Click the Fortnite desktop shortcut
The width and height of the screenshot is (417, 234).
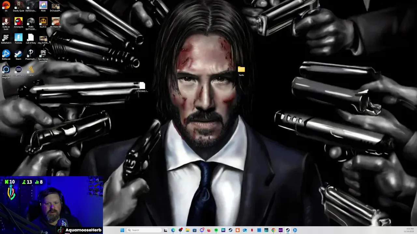(x=19, y=39)
